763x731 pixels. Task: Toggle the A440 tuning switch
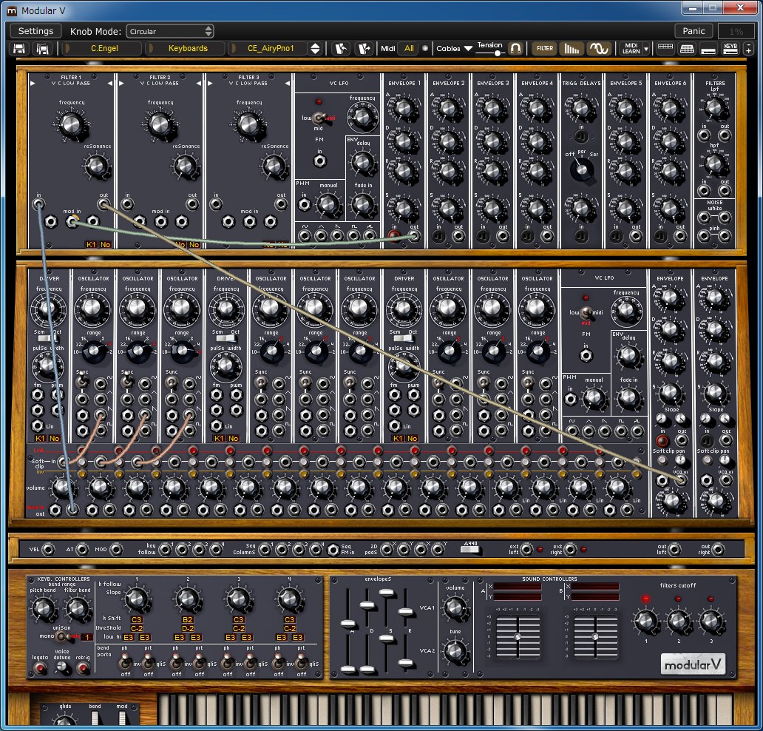470,549
